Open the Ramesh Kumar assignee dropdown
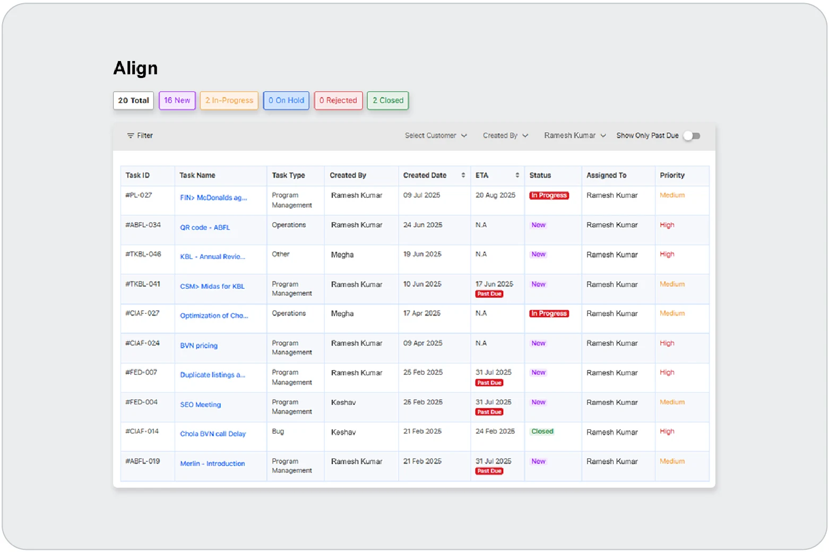This screenshot has height=553, width=829. pyautogui.click(x=574, y=136)
